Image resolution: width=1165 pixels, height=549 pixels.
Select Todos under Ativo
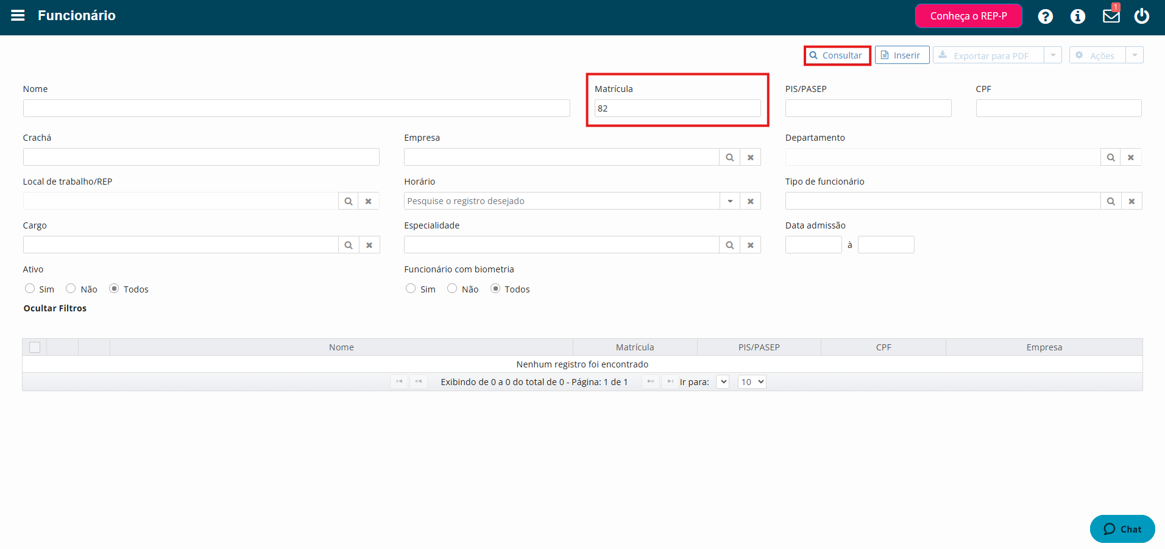[x=114, y=288]
